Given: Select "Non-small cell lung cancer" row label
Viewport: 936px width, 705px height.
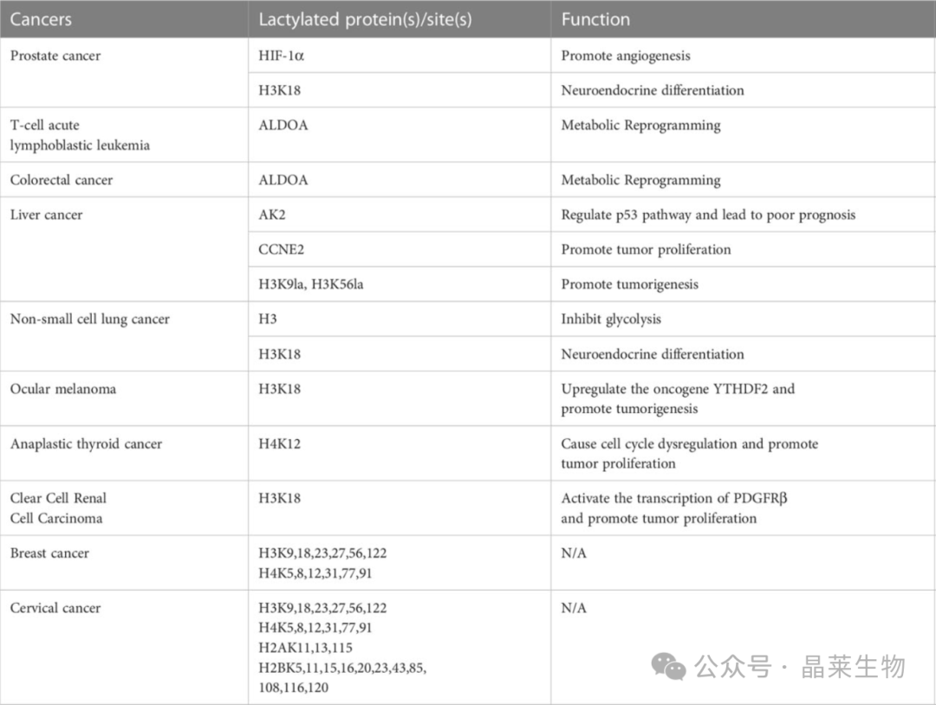Looking at the screenshot, I should pos(90,319).
